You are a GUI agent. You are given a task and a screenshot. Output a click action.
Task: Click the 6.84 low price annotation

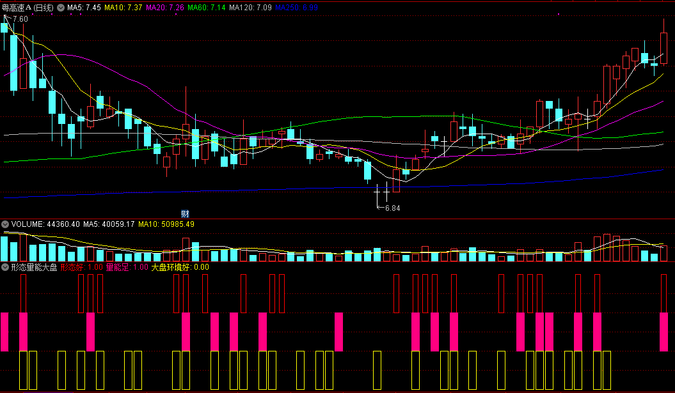coord(393,208)
